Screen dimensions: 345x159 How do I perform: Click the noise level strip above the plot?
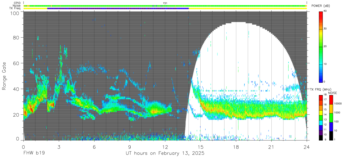click(165, 6)
